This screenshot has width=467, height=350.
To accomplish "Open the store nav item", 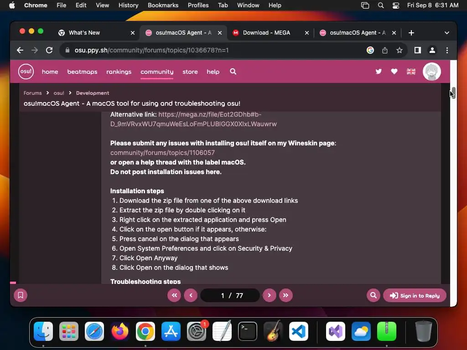I will tap(190, 72).
